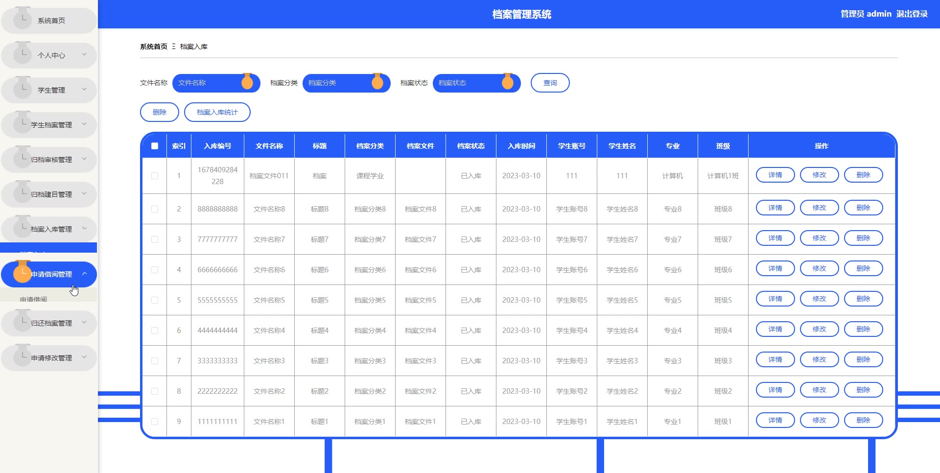Image resolution: width=940 pixels, height=473 pixels.
Task: Open 详情 for row 文件名称5
Action: pos(775,299)
